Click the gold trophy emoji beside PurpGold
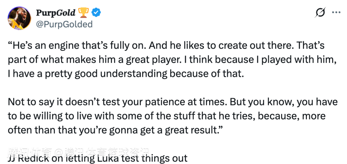Image resolution: width=347 pixels, height=164 pixels. (x=84, y=12)
